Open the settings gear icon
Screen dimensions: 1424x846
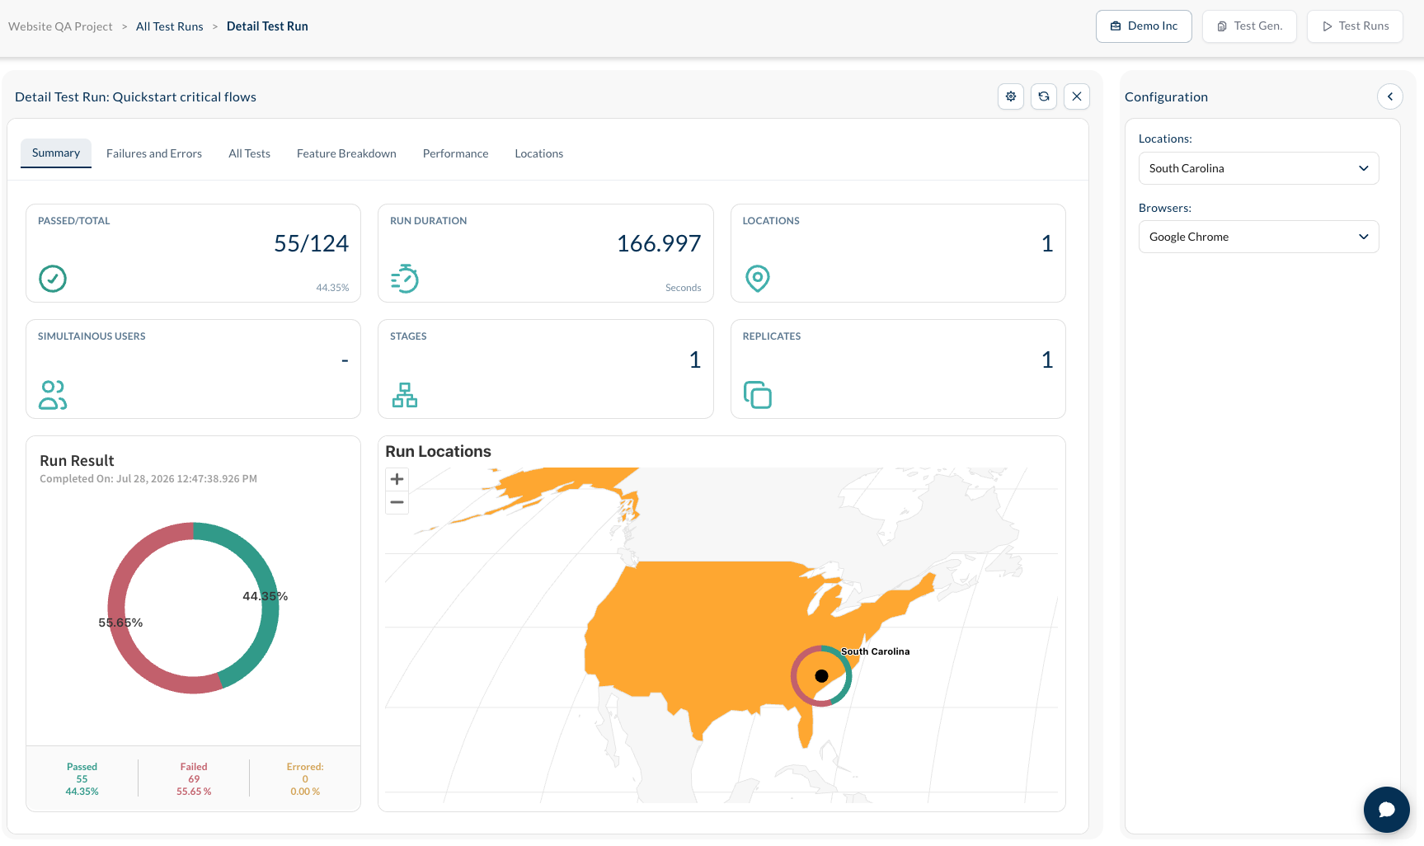(1011, 96)
